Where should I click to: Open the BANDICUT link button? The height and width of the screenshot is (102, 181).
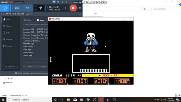(11, 67)
